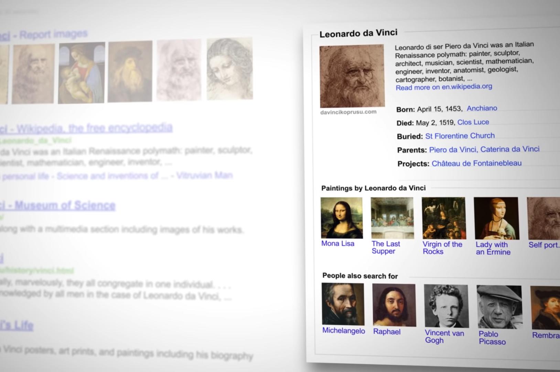The width and height of the screenshot is (560, 372).
Task: Click the Pablo Picasso name link
Action: point(492,338)
